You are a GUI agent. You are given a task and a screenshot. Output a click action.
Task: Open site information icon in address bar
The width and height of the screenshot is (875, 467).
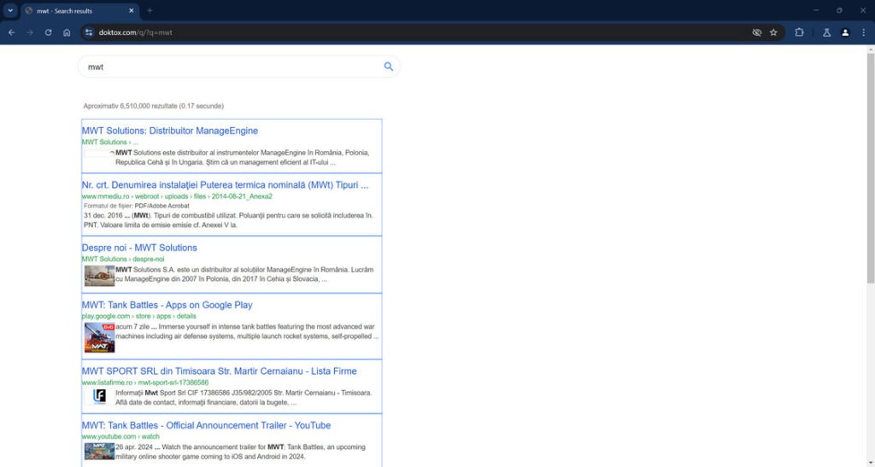(89, 33)
